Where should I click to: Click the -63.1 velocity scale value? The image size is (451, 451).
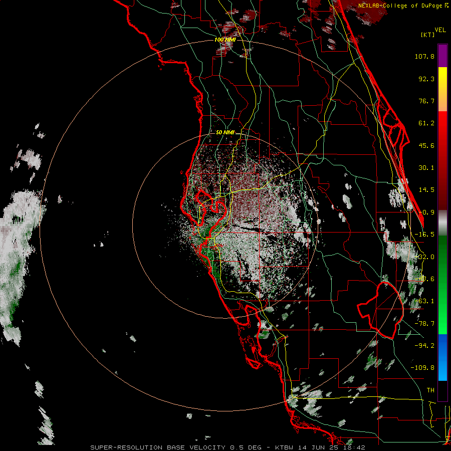point(424,301)
